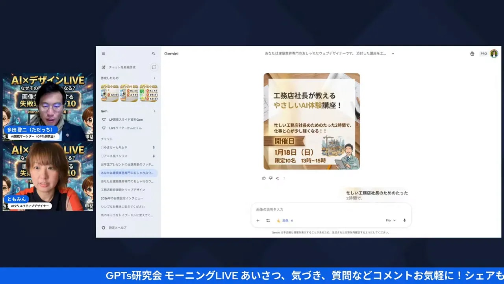Open your profile avatar

click(494, 54)
